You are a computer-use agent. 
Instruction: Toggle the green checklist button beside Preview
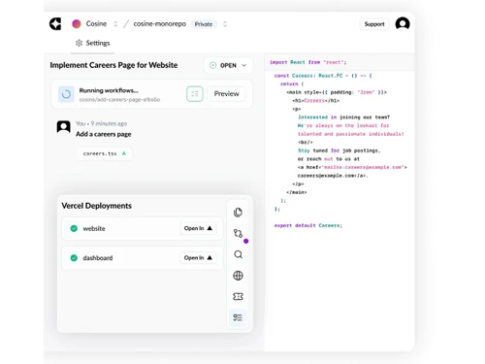tap(195, 94)
